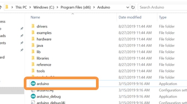187x104 pixels.
Task: Select the libraries folder icon
Action: 33,58
